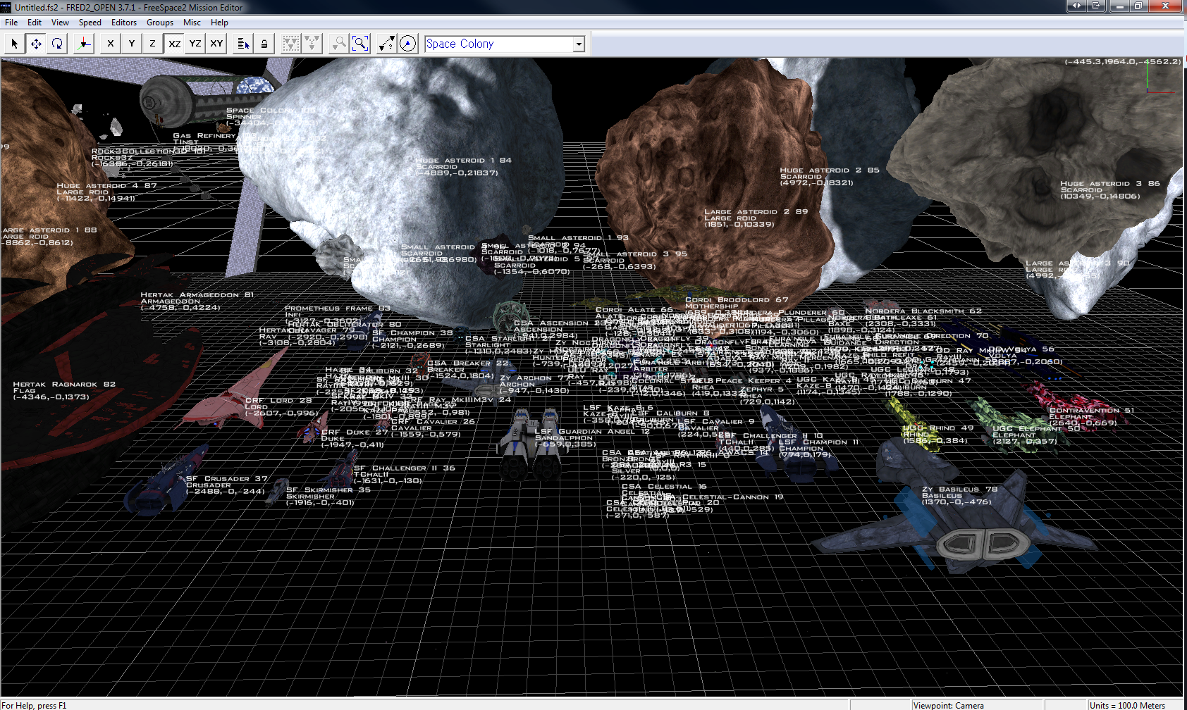Click the 'SF Crusader 37' label

point(226,479)
